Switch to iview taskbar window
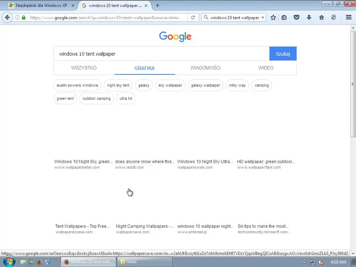The height and width of the screenshot is (267, 356). click(144, 262)
